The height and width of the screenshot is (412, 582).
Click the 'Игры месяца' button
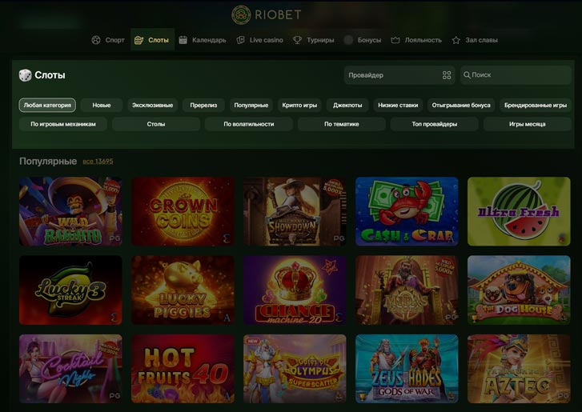click(527, 124)
